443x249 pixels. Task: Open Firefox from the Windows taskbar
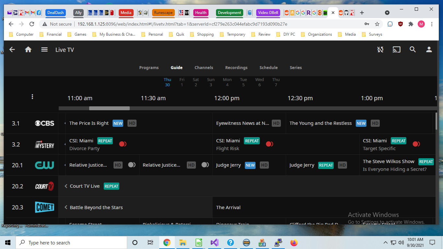[294, 243]
